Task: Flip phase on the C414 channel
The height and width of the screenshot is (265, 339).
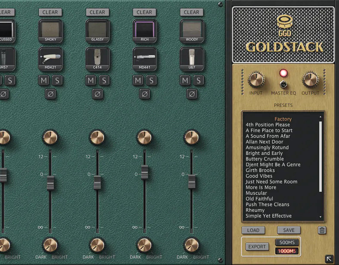Action: coord(97,94)
